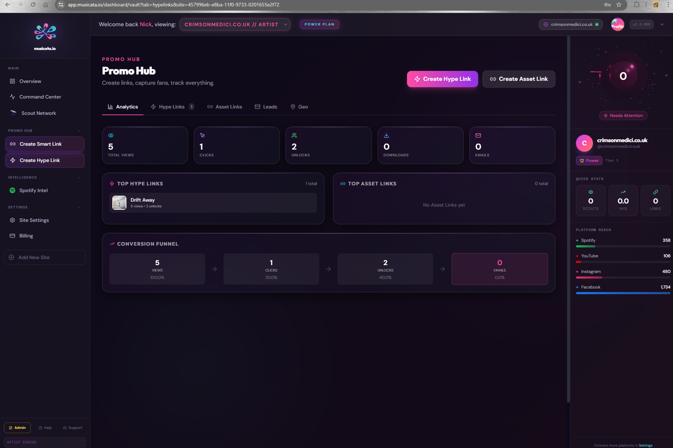Reload the page using browser refresh

coord(33,5)
